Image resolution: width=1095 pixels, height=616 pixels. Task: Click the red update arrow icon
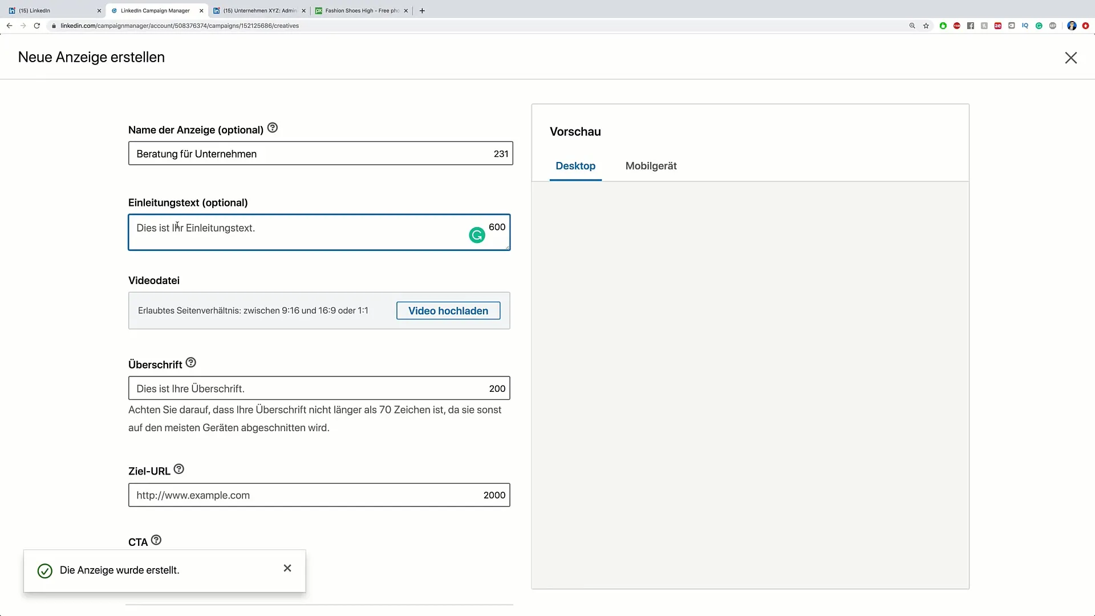(x=1085, y=26)
